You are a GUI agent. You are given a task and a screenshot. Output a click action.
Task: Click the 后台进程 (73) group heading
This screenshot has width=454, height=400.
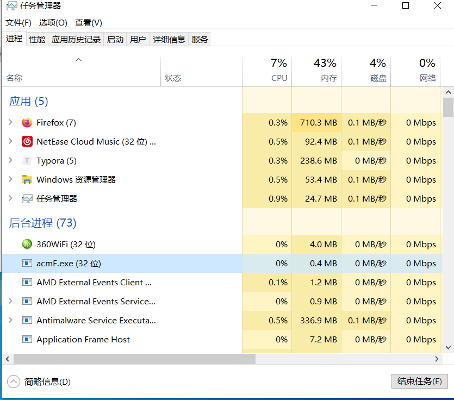pyautogui.click(x=42, y=223)
